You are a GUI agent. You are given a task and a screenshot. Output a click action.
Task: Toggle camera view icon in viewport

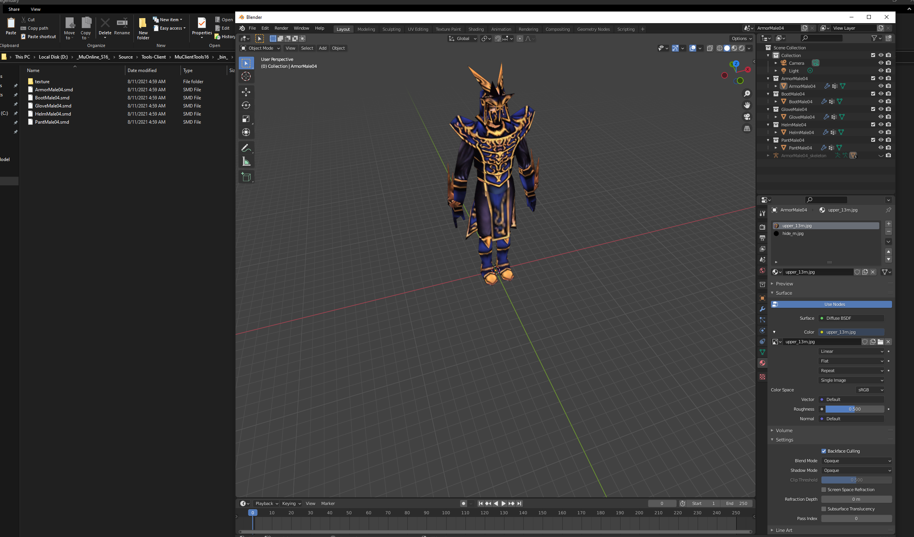point(747,117)
